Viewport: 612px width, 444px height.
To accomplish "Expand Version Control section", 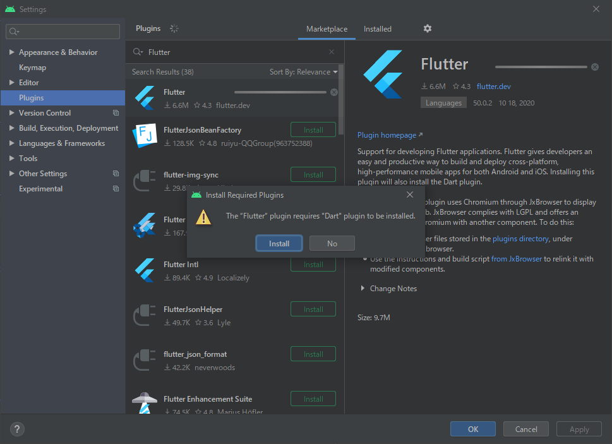I will 12,113.
